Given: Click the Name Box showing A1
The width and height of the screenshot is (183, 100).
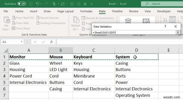Looking at the screenshot, I should coord(10,42).
